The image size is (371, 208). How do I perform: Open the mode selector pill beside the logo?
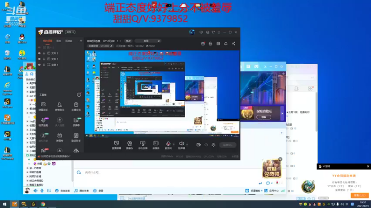[70, 32]
